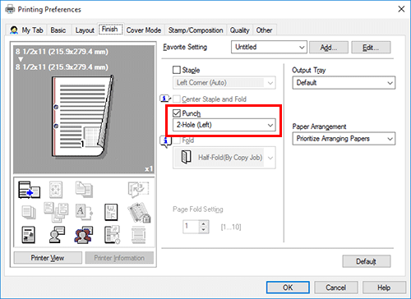This screenshot has width=411, height=299.
Task: Open the Half-Fold(By Copy Job) dropdown
Action: [224, 158]
